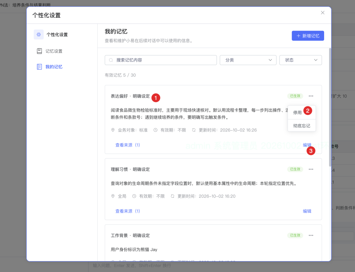Screen dimensions: 355x272
Task: Click the location pin icon beside 业务对象：标准
Action: click(113, 130)
